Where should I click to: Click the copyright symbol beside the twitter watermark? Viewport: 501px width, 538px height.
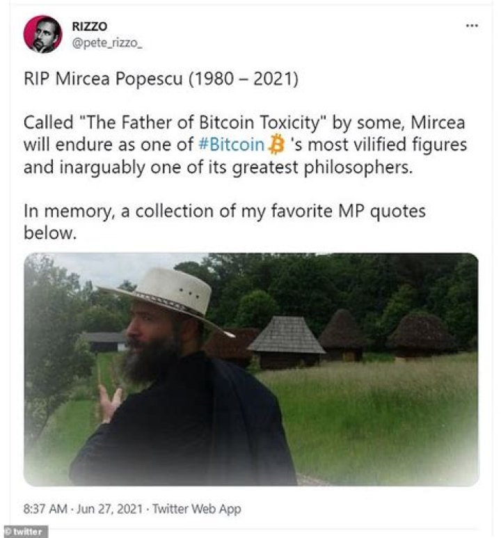pos(8,532)
